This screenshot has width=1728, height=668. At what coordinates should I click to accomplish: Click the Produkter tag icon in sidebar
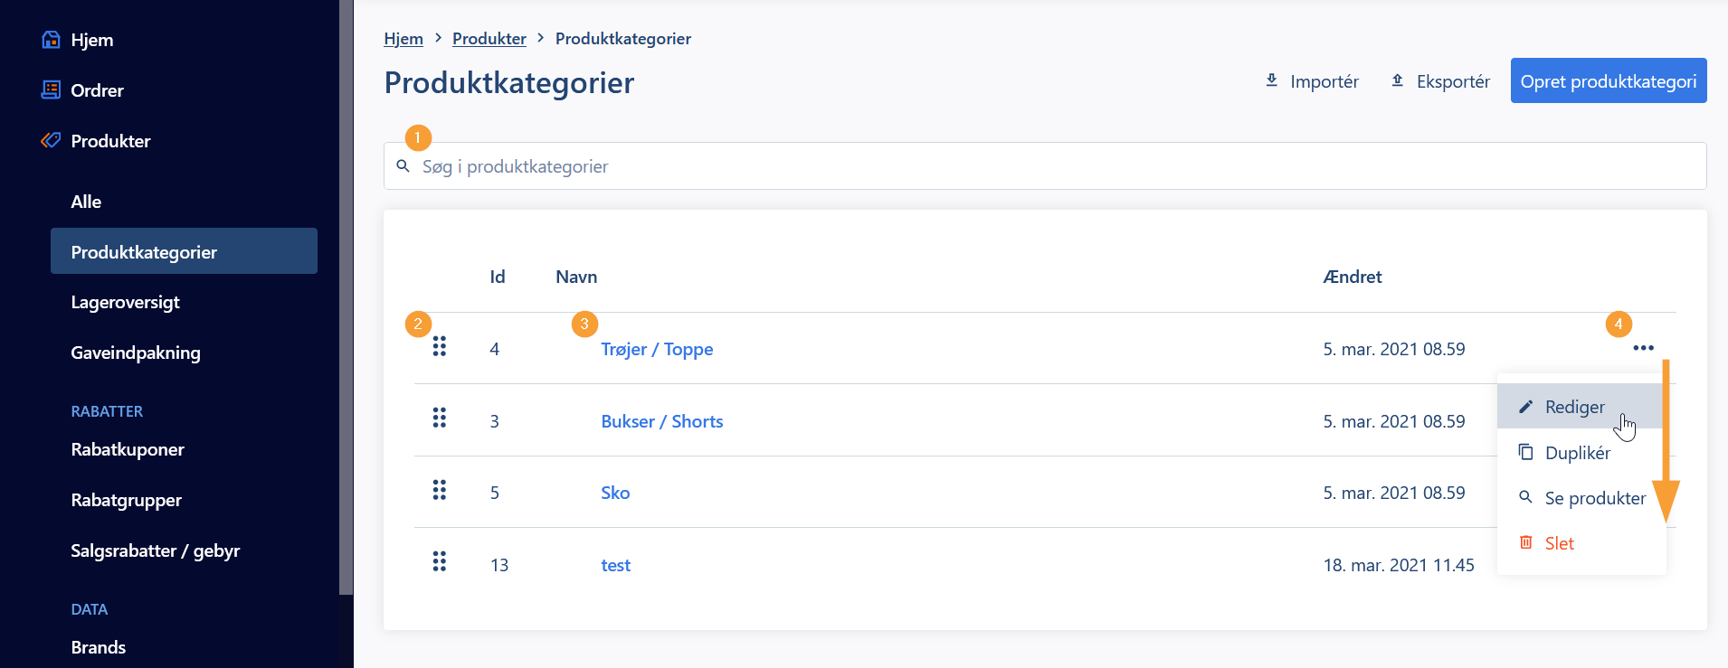(x=52, y=141)
